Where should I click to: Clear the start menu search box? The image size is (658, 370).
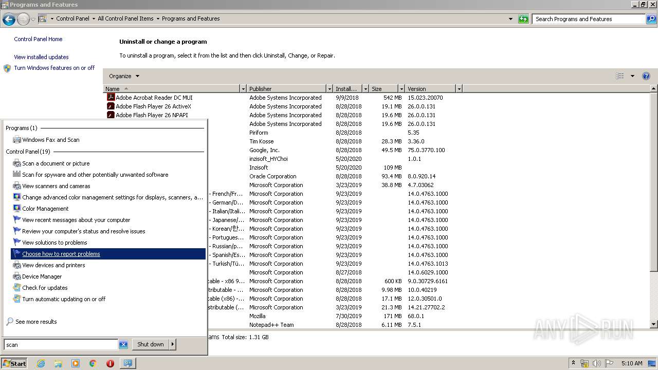coord(123,345)
